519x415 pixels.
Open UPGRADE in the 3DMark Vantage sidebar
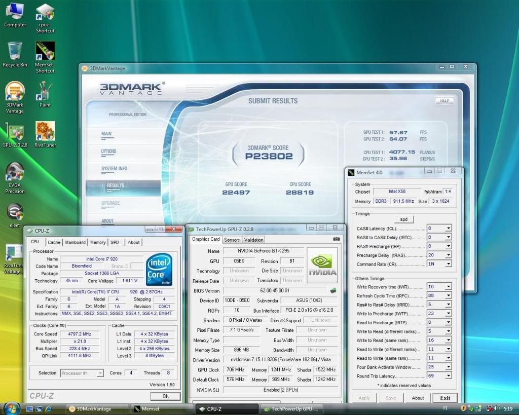[x=110, y=203]
